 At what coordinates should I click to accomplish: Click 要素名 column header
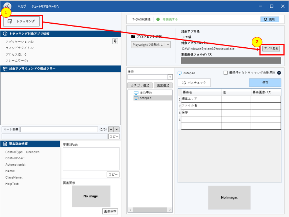pyautogui.click(x=201, y=92)
